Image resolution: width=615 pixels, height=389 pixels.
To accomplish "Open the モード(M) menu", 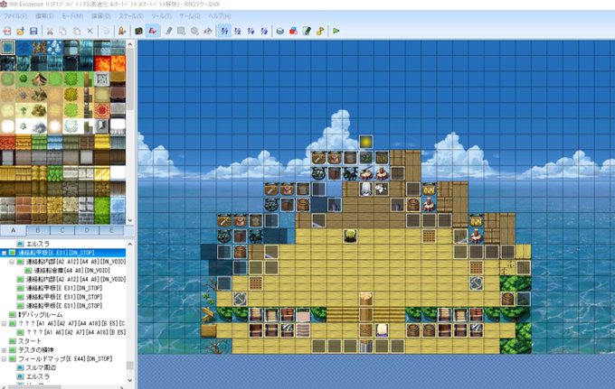I will point(72,16).
